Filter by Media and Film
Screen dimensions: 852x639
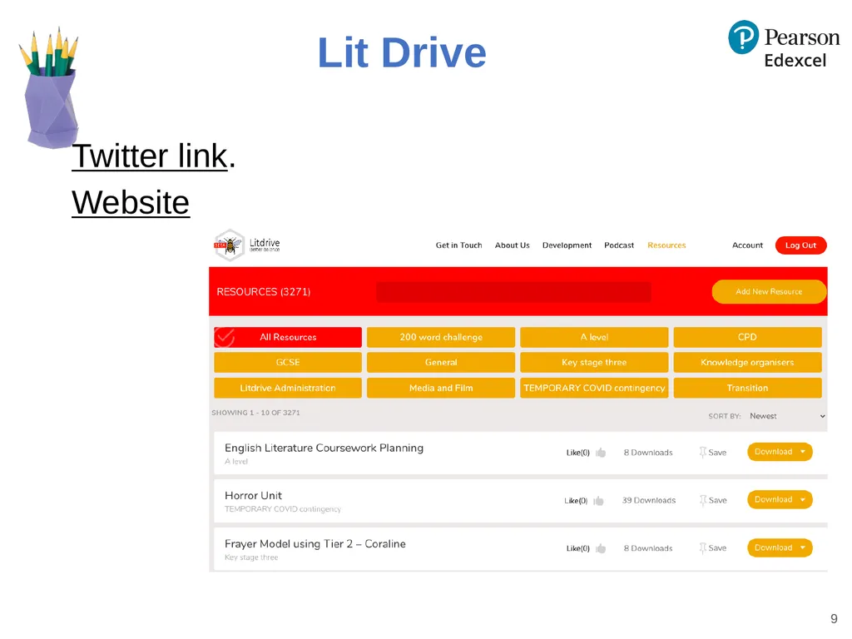click(x=441, y=388)
